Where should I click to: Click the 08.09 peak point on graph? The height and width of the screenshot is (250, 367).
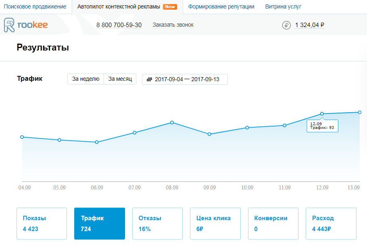click(x=172, y=122)
